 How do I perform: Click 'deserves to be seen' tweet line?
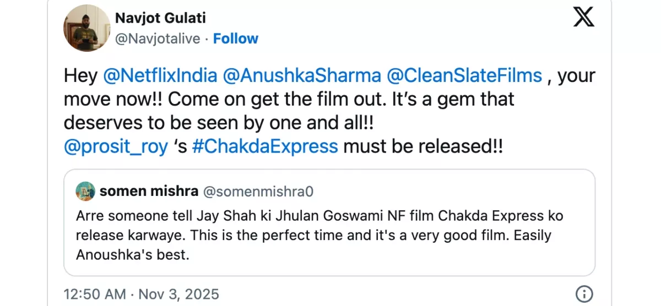point(219,123)
